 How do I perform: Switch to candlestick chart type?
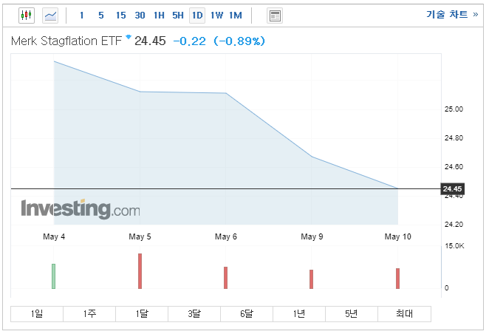(27, 16)
